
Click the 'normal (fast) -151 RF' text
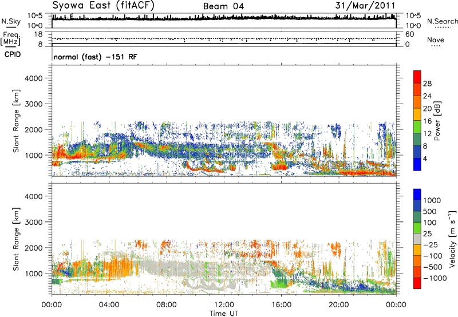(95, 57)
